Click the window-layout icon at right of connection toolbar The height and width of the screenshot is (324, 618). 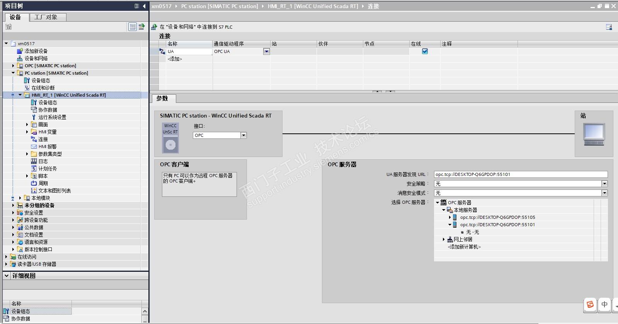coord(609,27)
